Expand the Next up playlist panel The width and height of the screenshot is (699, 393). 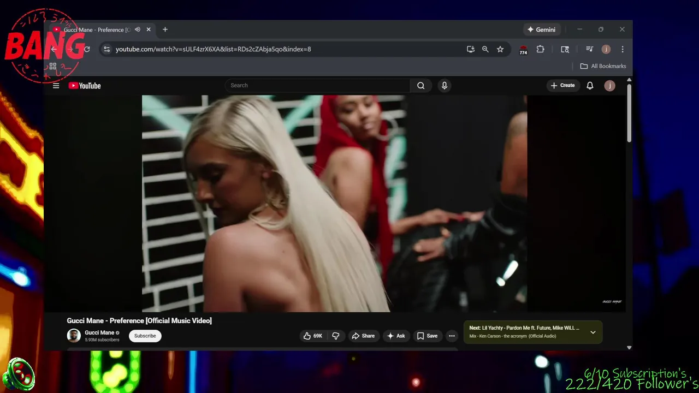click(x=593, y=332)
